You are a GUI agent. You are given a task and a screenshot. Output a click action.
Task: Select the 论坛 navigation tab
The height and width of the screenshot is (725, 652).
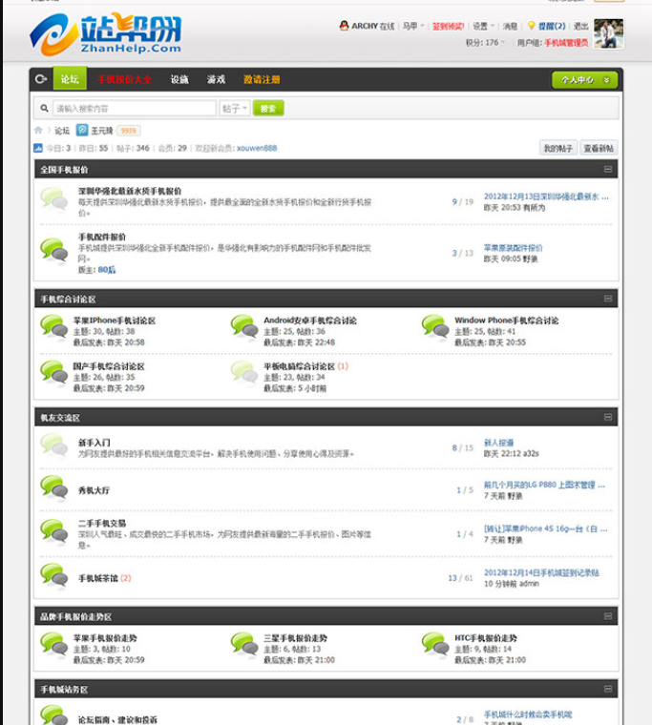(70, 79)
